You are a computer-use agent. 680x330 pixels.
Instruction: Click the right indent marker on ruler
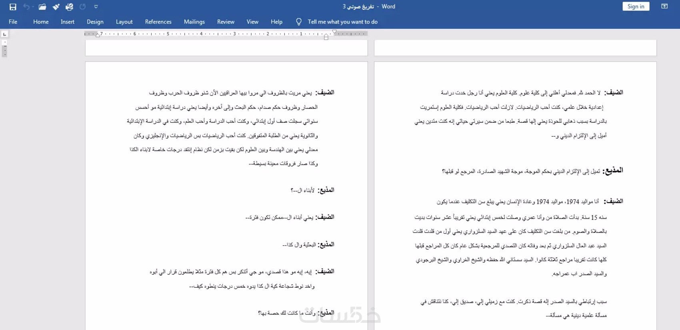pyautogui.click(x=98, y=35)
